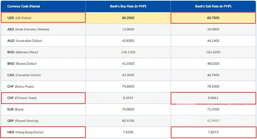Select the BHD (Bahraini Dinar) label
Viewport: 257px width, 139px height.
tap(22, 52)
